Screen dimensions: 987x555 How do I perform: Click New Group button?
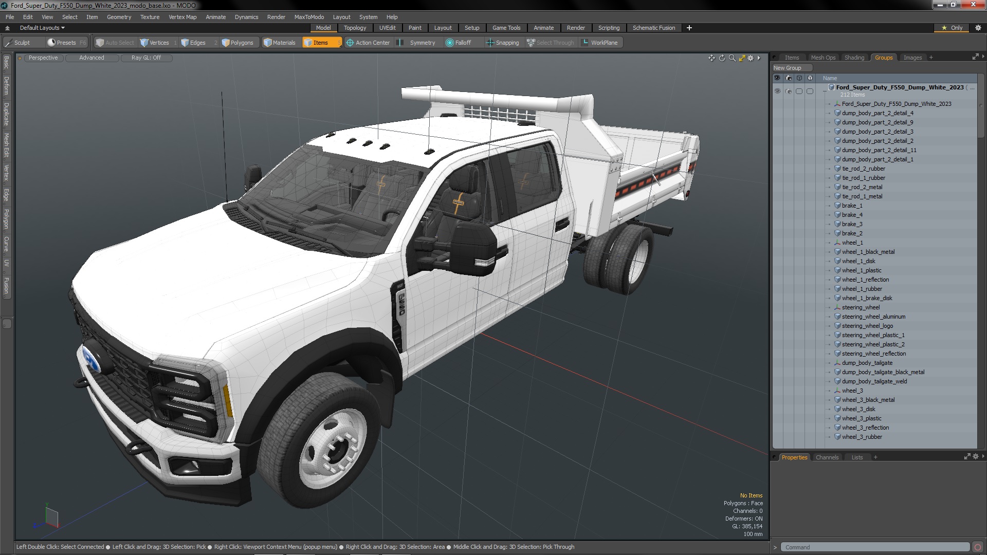(791, 68)
